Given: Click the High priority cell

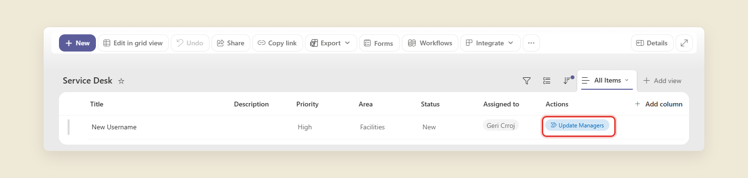Looking at the screenshot, I should point(304,127).
